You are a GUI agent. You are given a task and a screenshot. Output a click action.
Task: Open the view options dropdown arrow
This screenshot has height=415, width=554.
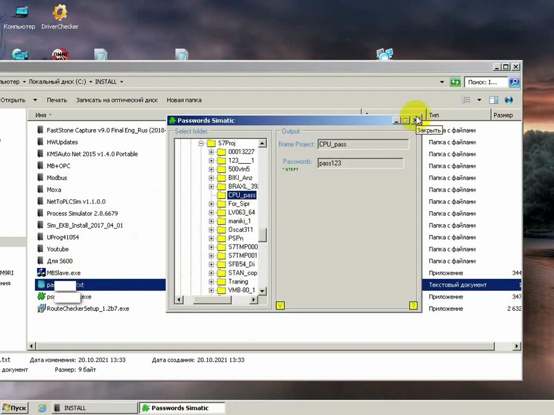pos(479,100)
